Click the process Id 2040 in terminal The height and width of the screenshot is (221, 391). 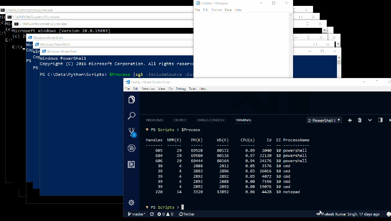[266, 151]
